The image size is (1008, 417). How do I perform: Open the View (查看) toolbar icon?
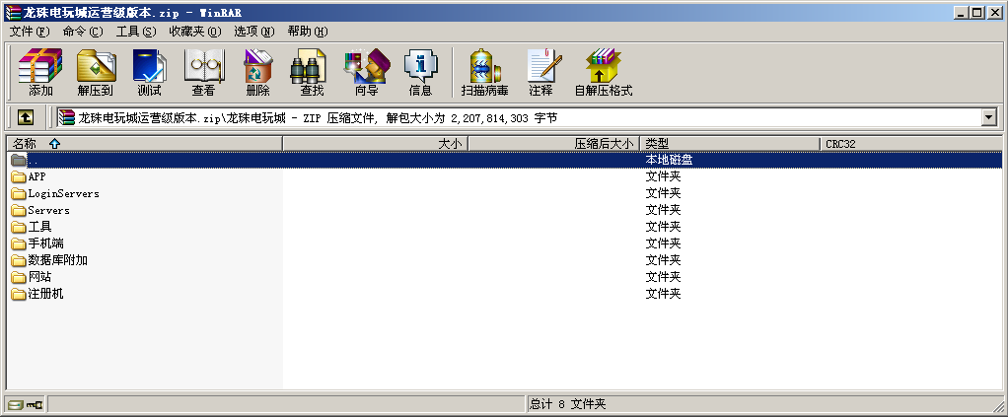click(x=203, y=72)
